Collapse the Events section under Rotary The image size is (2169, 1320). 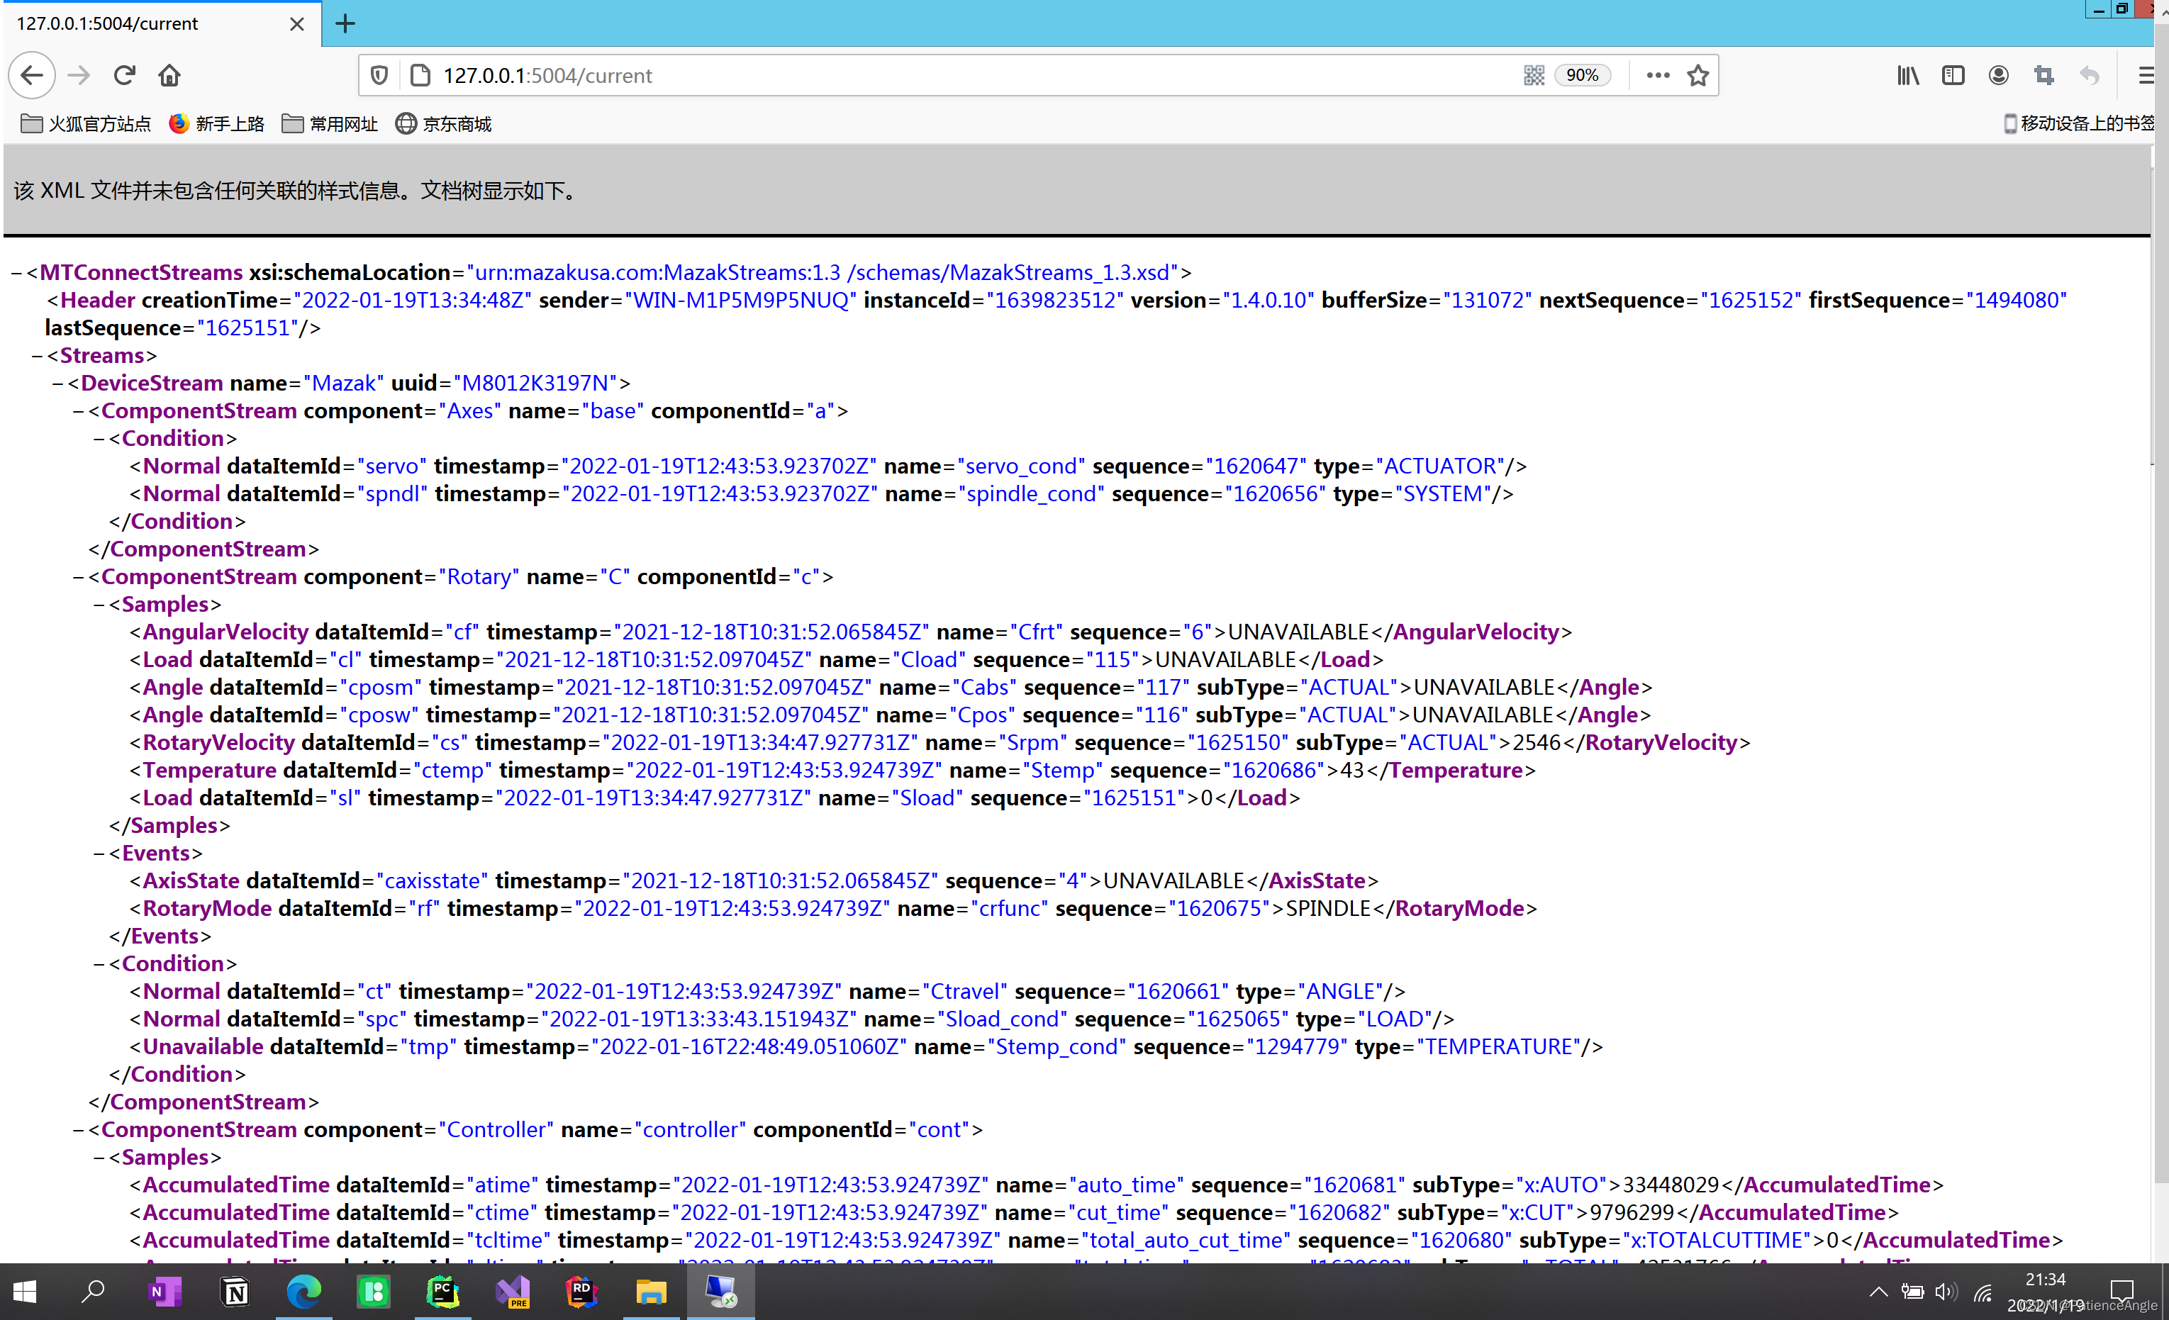coord(99,854)
